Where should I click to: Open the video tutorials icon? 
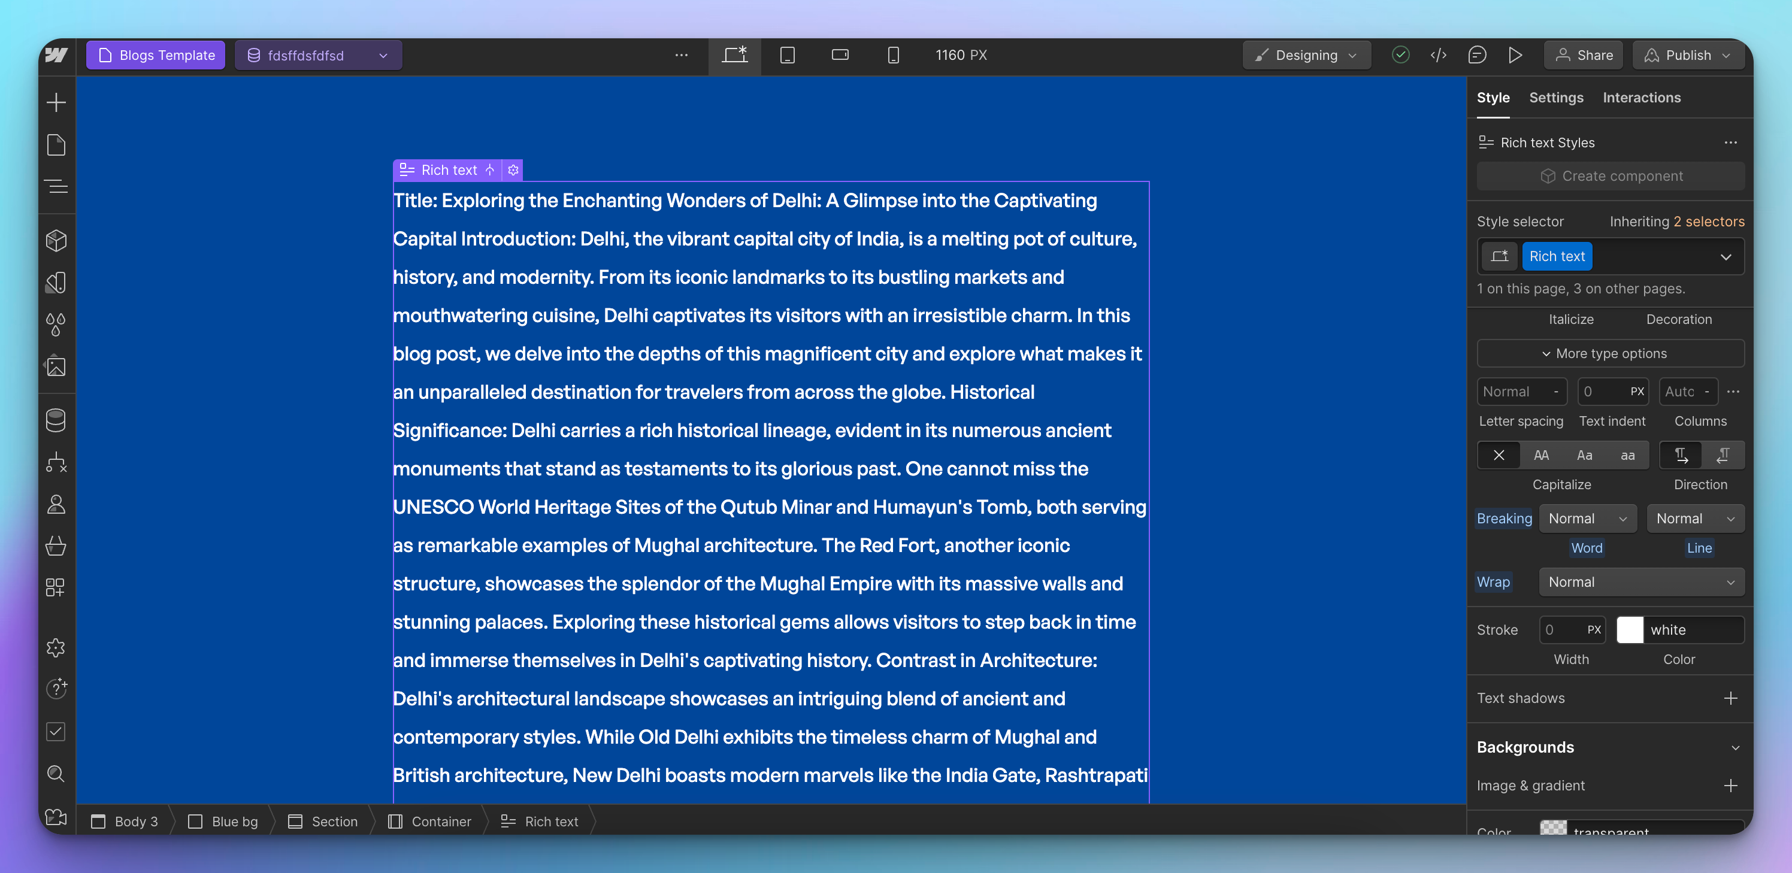[x=56, y=817]
